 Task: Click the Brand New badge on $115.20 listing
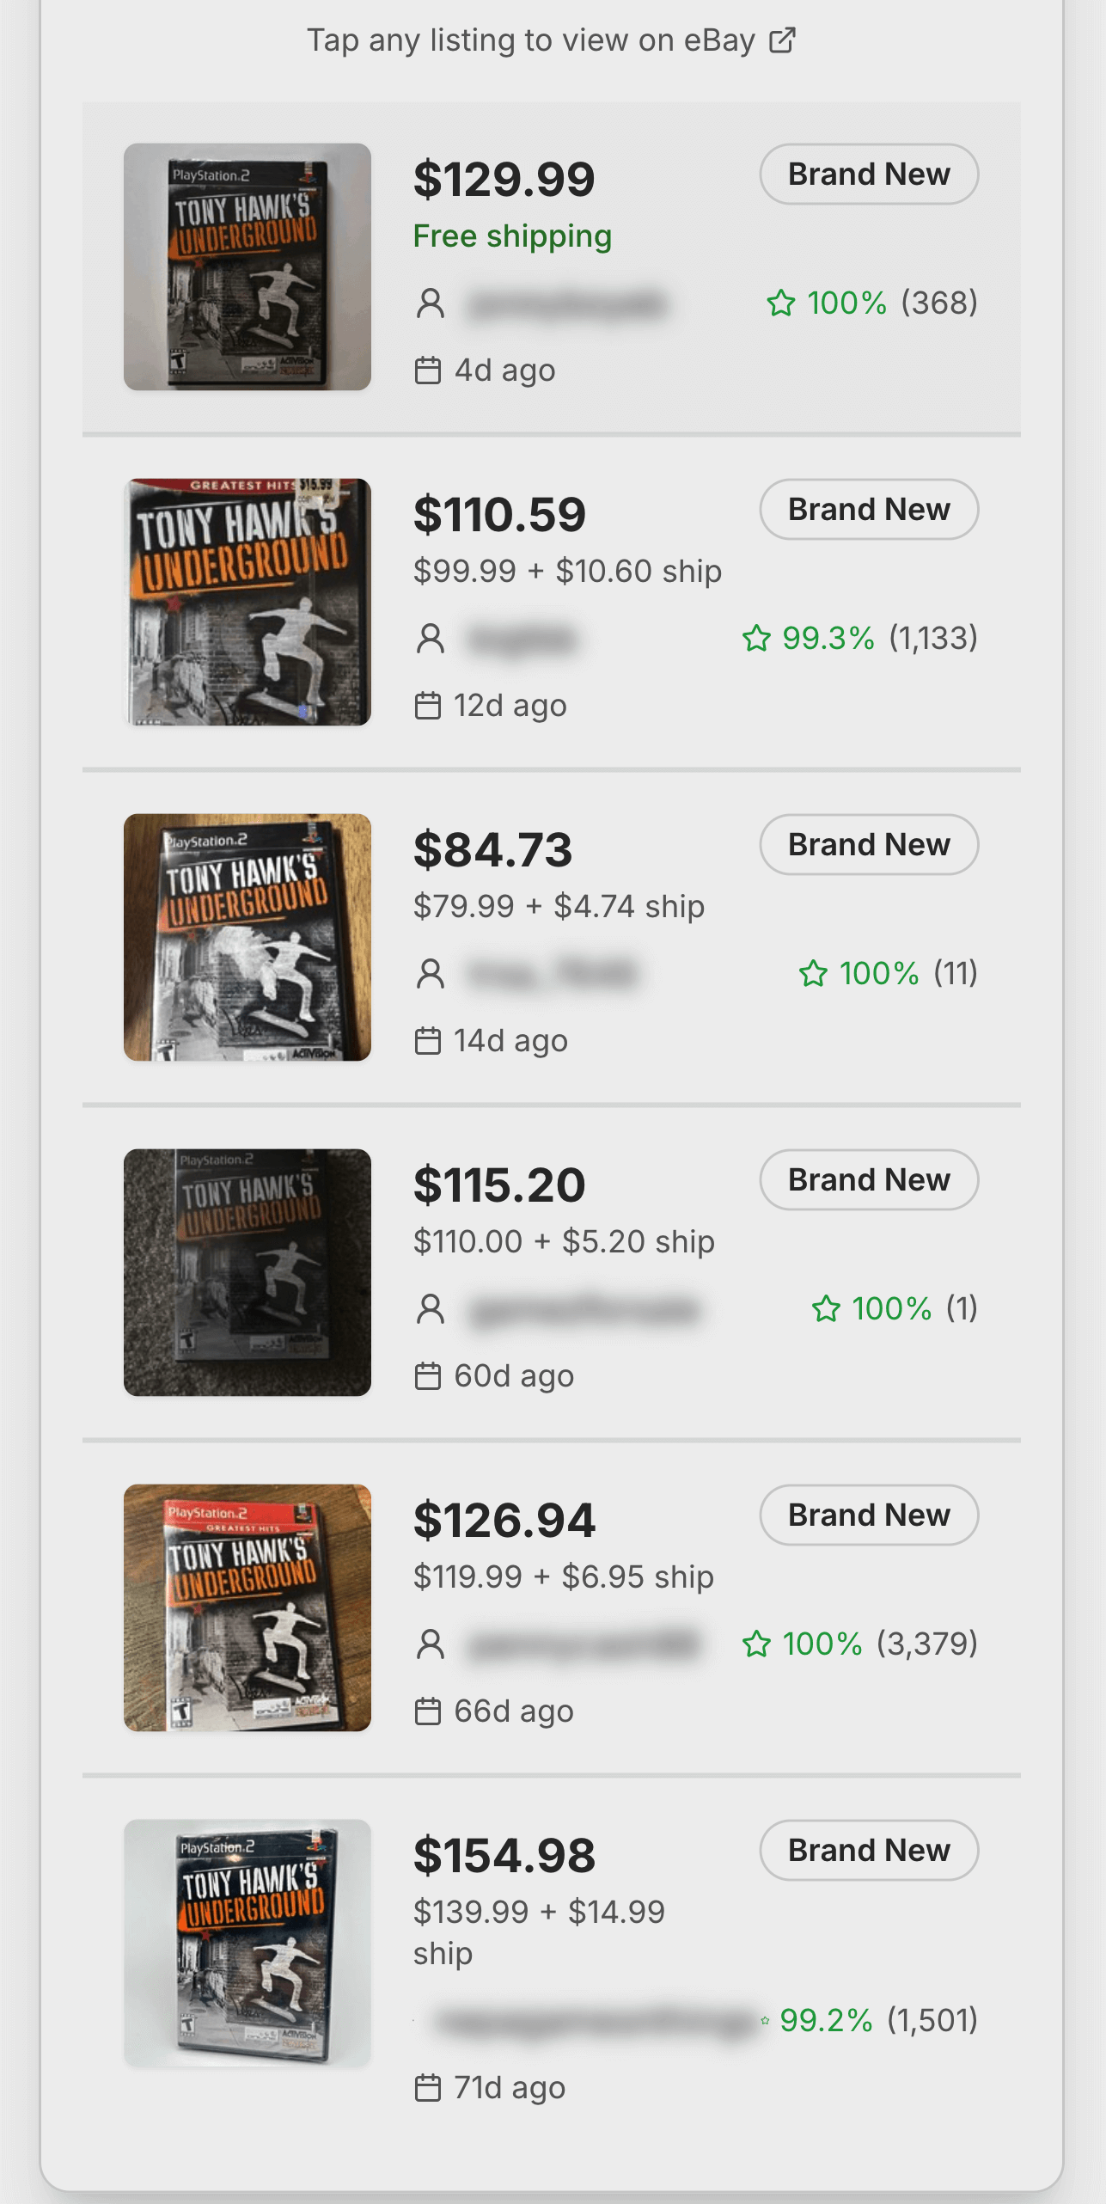(869, 1180)
